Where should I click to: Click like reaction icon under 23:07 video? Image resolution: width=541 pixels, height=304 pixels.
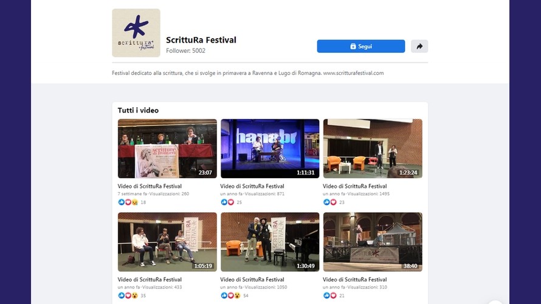121,202
